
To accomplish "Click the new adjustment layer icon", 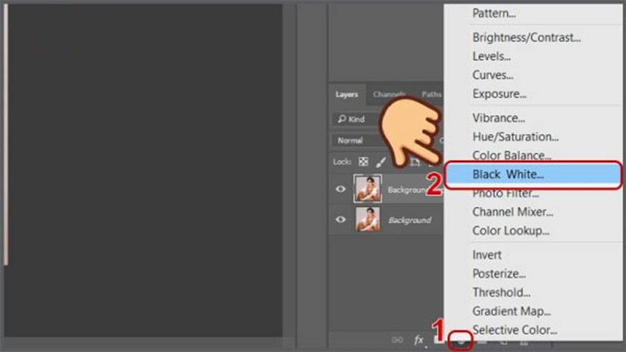I will 461,341.
